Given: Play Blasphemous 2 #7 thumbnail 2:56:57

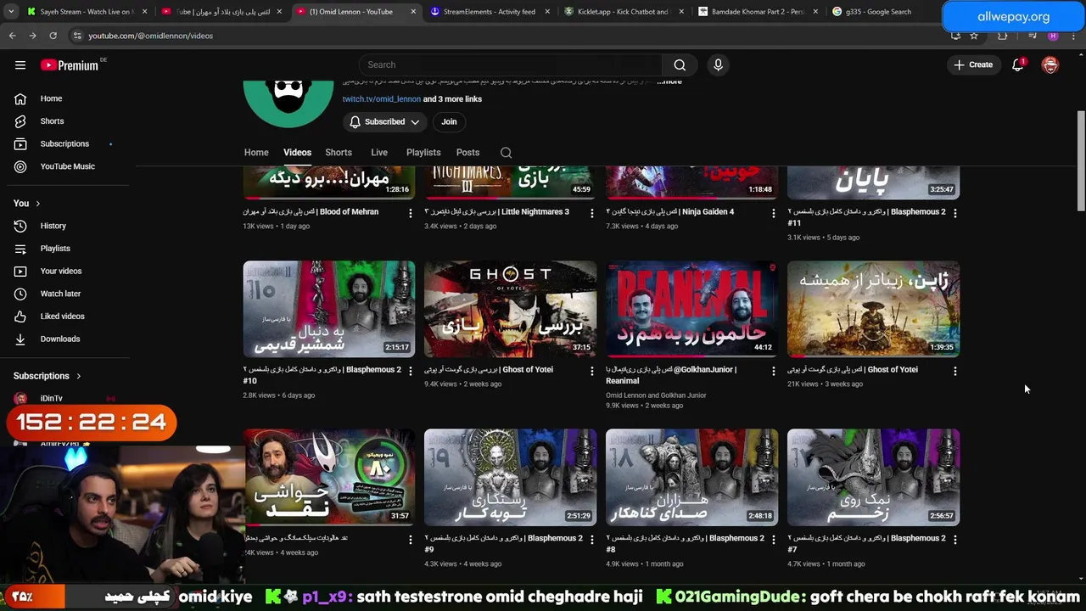Looking at the screenshot, I should [873, 477].
